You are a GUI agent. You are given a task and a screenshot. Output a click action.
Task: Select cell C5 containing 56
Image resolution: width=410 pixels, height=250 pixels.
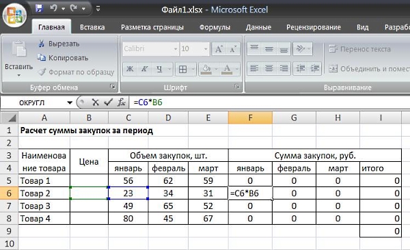(x=128, y=180)
